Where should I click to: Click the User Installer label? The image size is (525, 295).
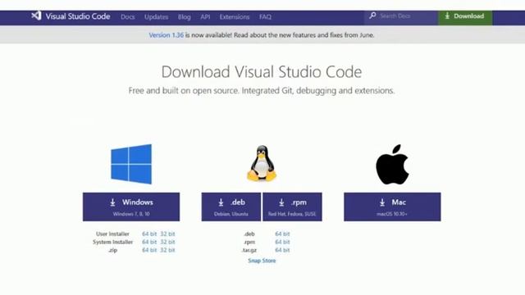pos(112,234)
